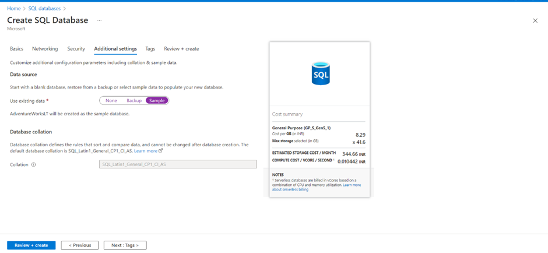Switch to the Tags tab
548x253 pixels.
click(150, 49)
